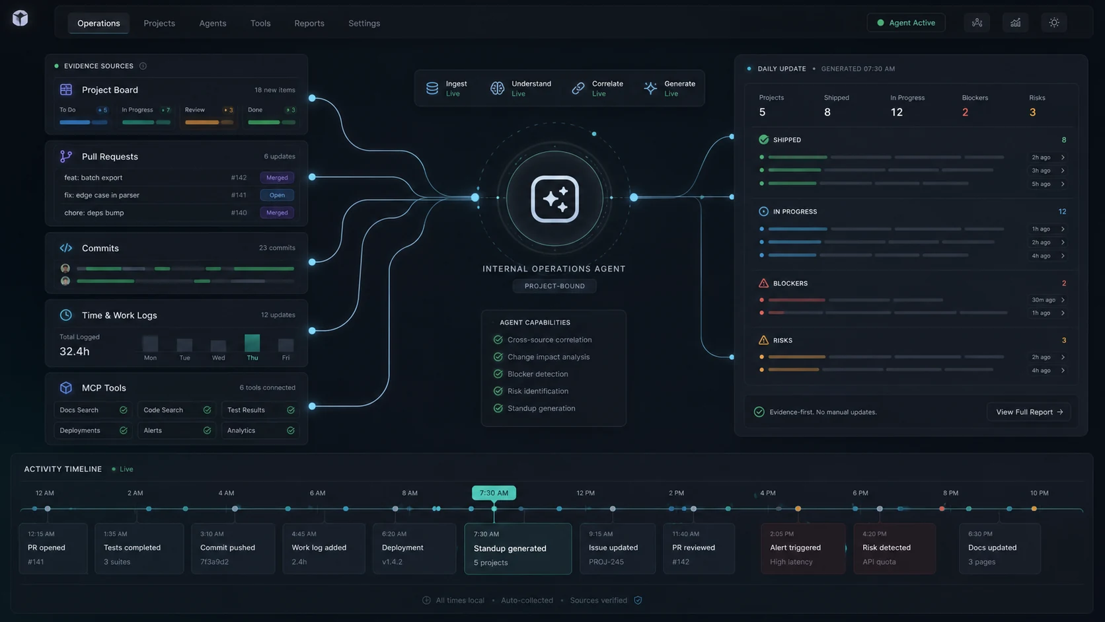
Task: Toggle light theme sun icon
Action: (x=1054, y=22)
